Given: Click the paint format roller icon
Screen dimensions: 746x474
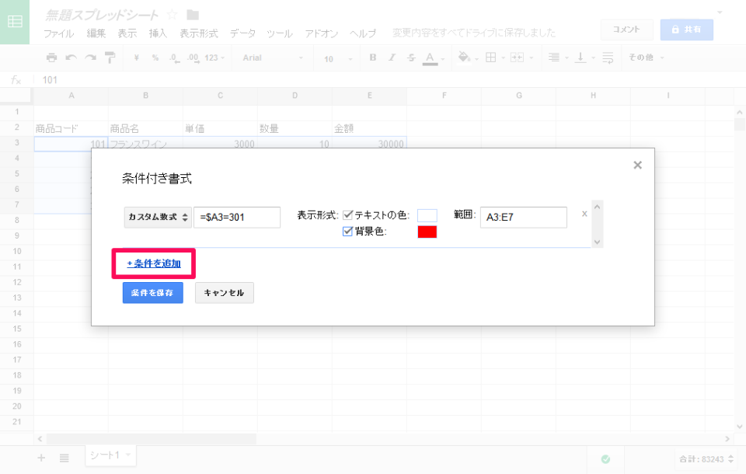Looking at the screenshot, I should click(110, 58).
